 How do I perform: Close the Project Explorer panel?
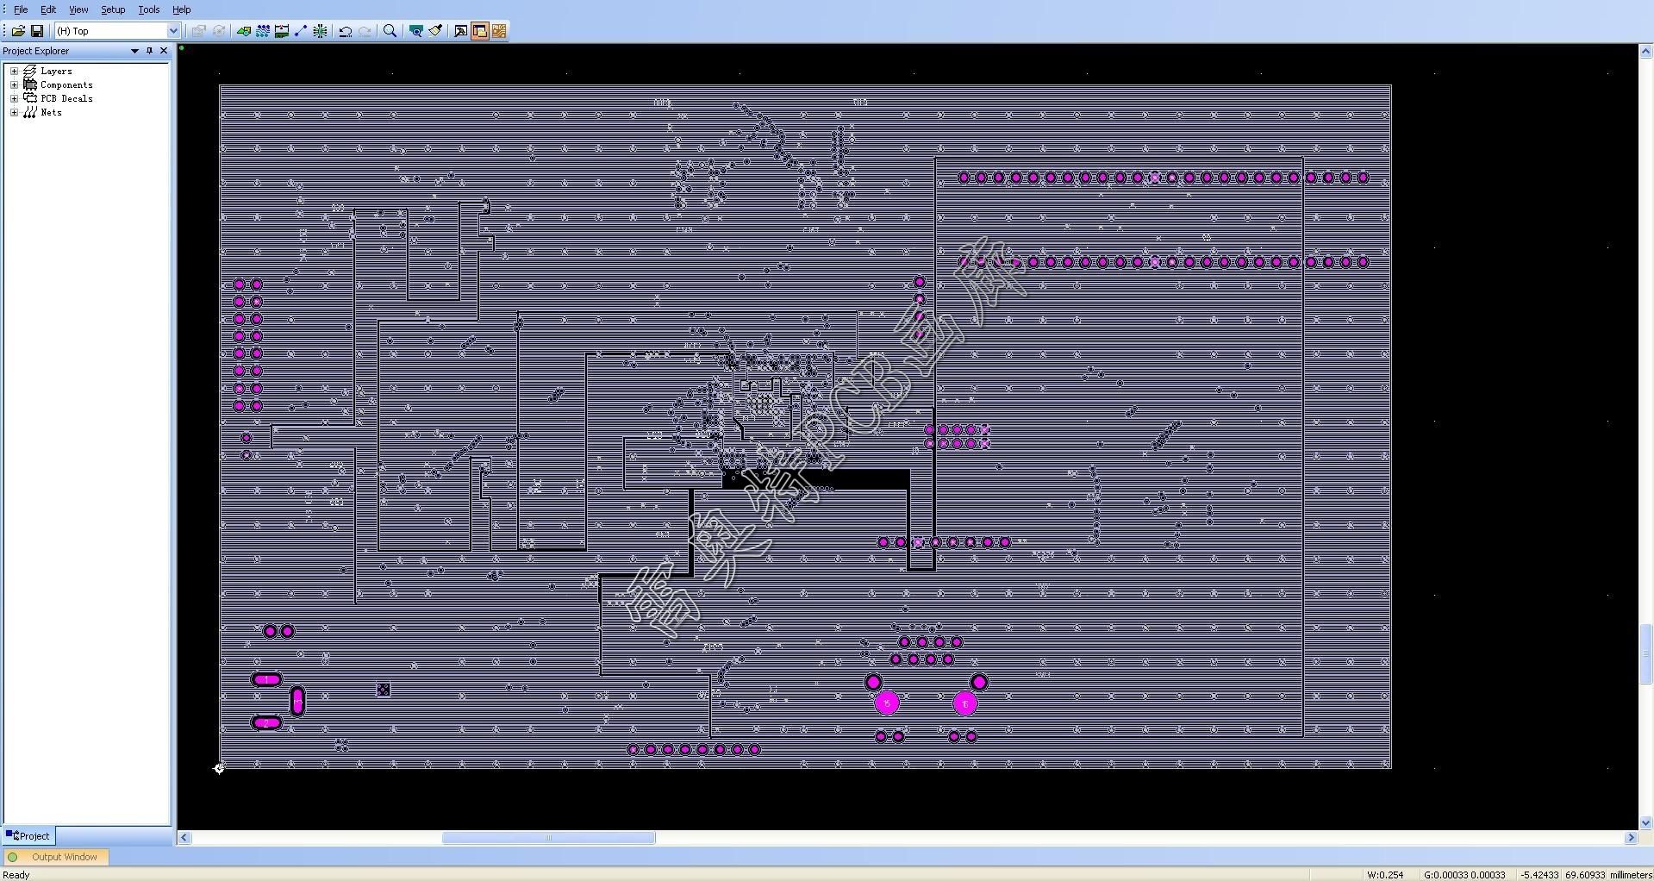(x=164, y=51)
